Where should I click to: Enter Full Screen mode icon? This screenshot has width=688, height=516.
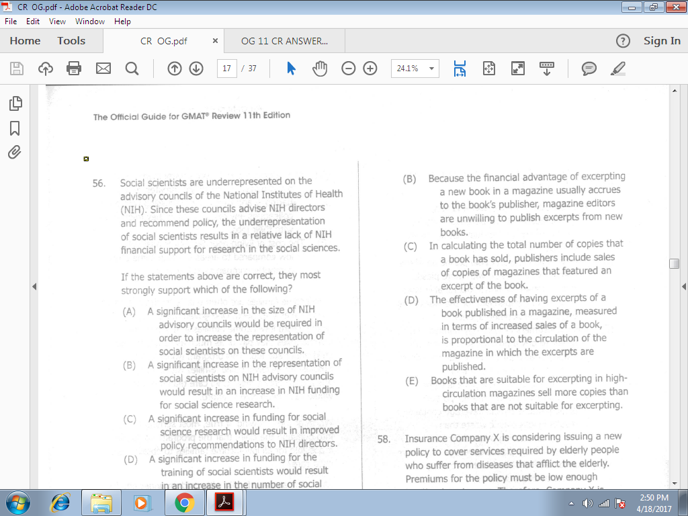pos(518,69)
